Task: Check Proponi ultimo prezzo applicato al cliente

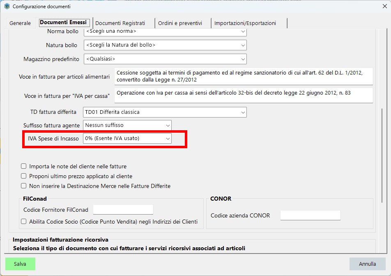Action: (23, 176)
